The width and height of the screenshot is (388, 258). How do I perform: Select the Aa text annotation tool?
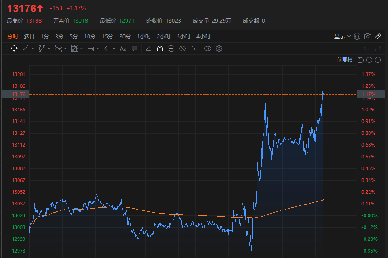(123, 48)
